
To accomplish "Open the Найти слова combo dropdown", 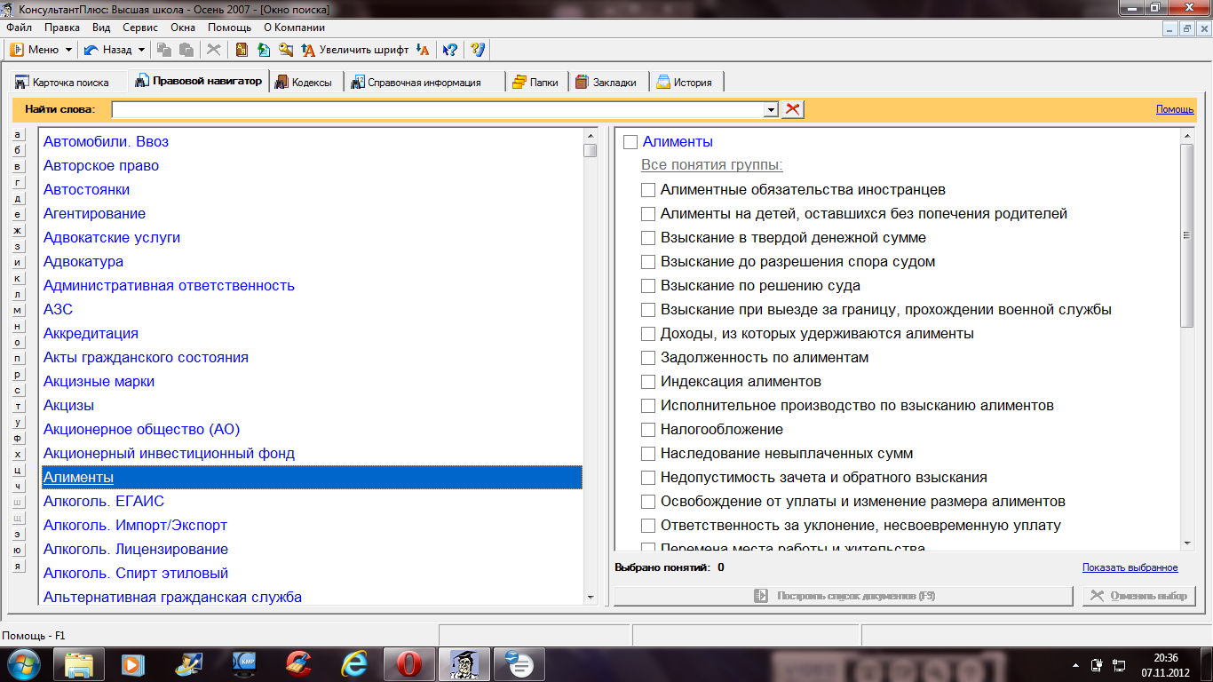I will tap(771, 109).
